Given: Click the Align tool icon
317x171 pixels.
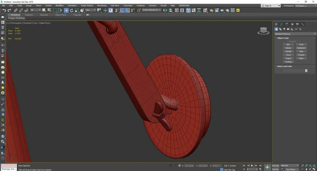Looking at the screenshot, I should pyautogui.click(x=171, y=10).
